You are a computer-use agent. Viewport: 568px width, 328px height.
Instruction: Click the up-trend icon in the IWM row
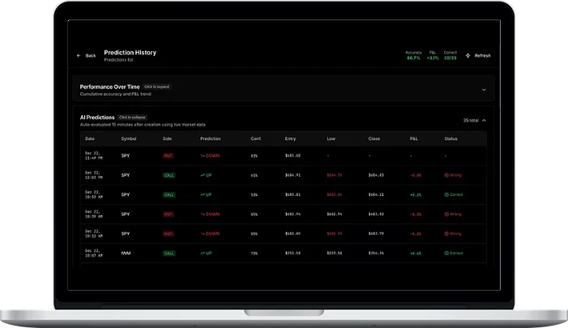pos(203,253)
